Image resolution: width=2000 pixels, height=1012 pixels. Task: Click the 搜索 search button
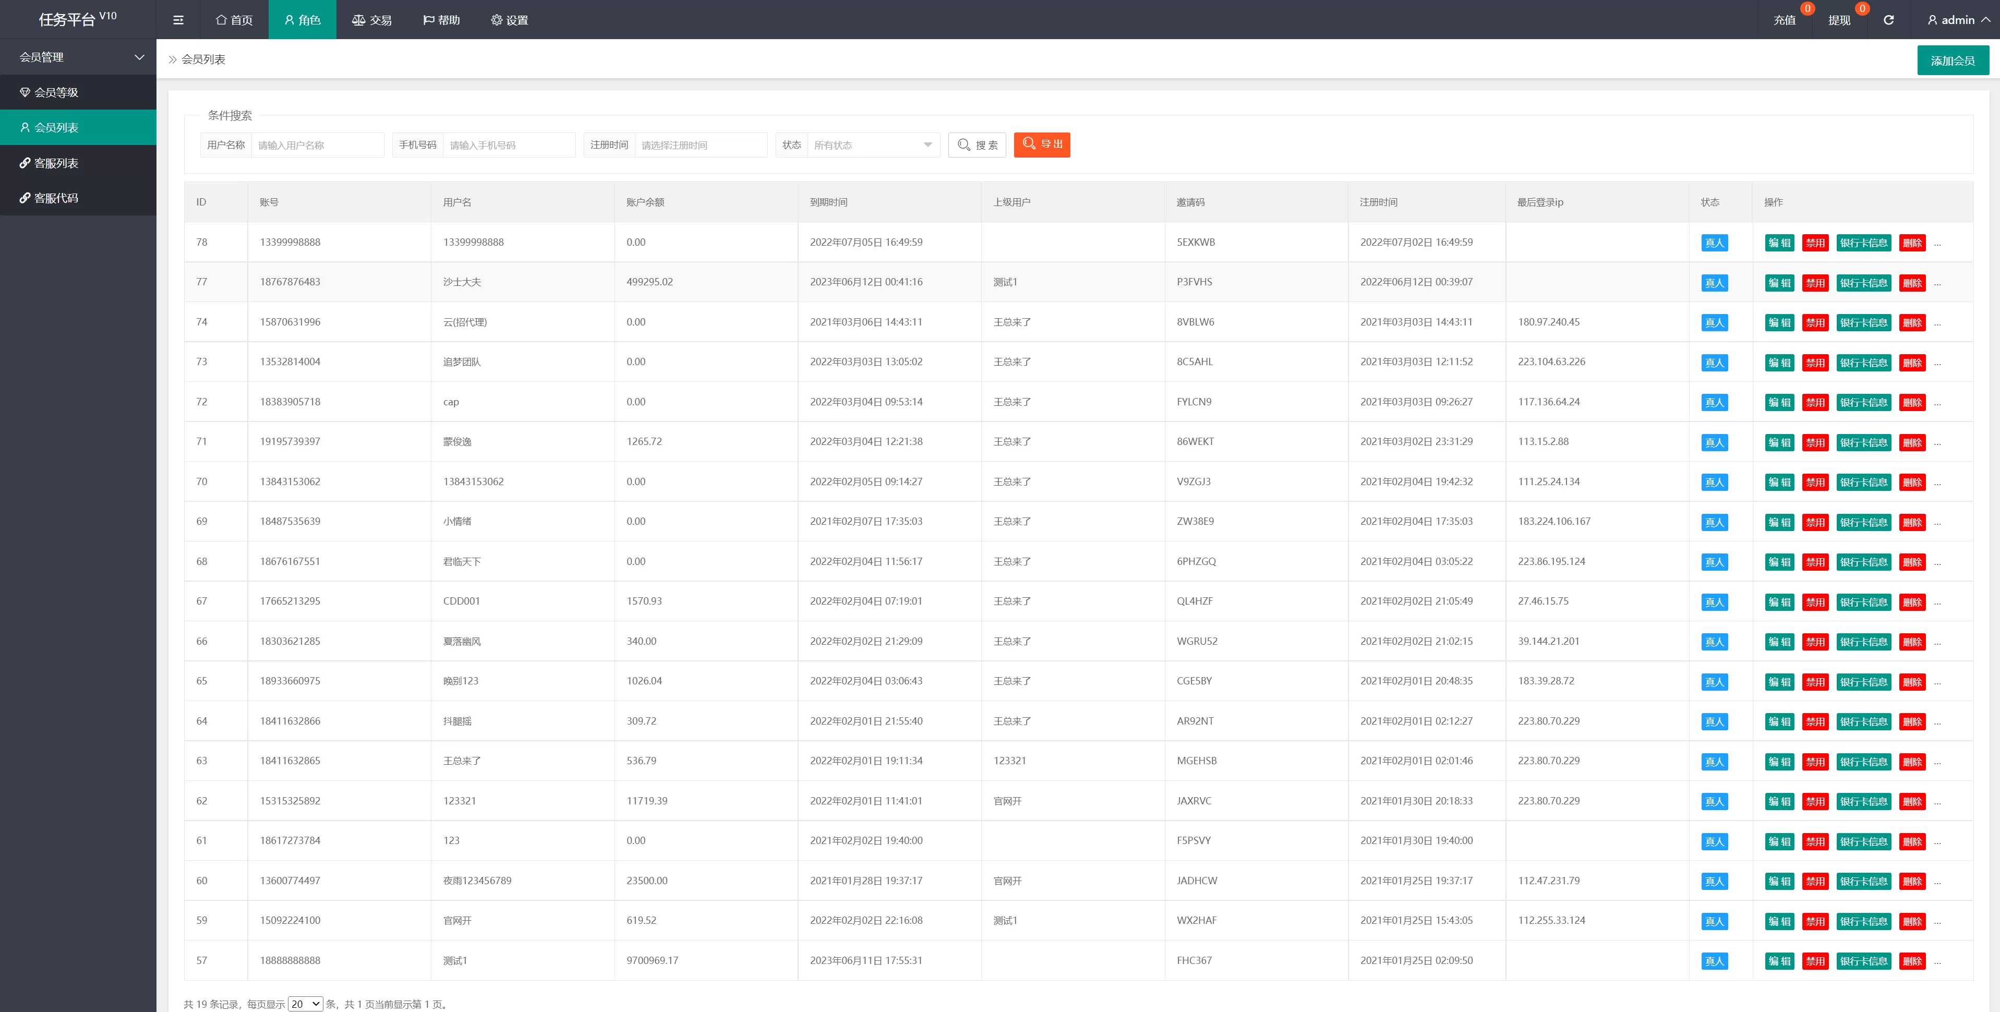[x=977, y=145]
